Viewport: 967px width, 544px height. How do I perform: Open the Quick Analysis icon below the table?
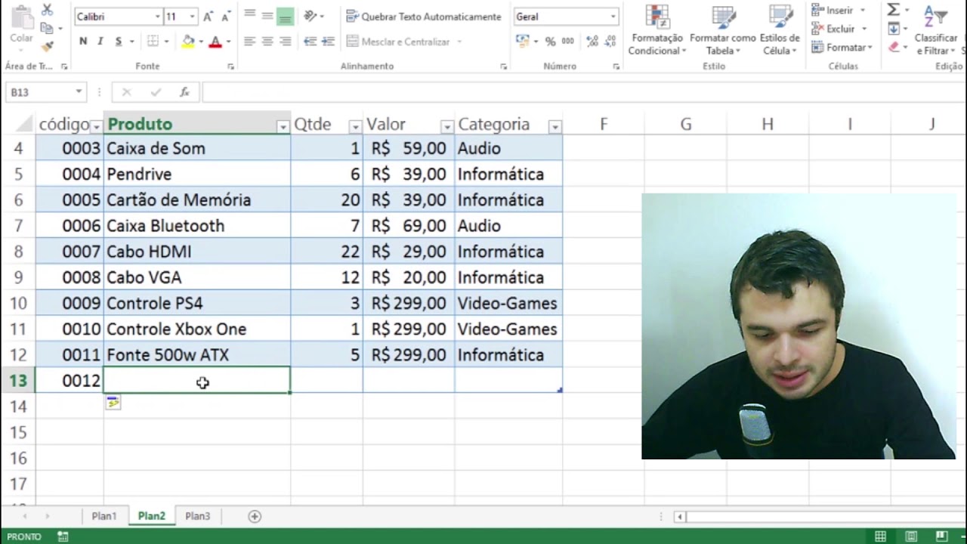(x=113, y=403)
